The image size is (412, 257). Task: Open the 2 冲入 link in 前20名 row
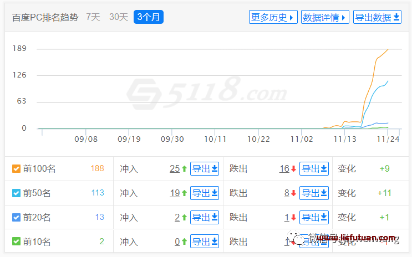(x=177, y=217)
